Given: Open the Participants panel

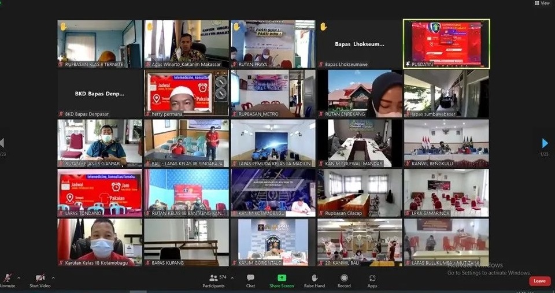Looking at the screenshot, I should pos(213,281).
